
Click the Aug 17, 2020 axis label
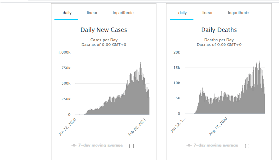[x=218, y=128]
